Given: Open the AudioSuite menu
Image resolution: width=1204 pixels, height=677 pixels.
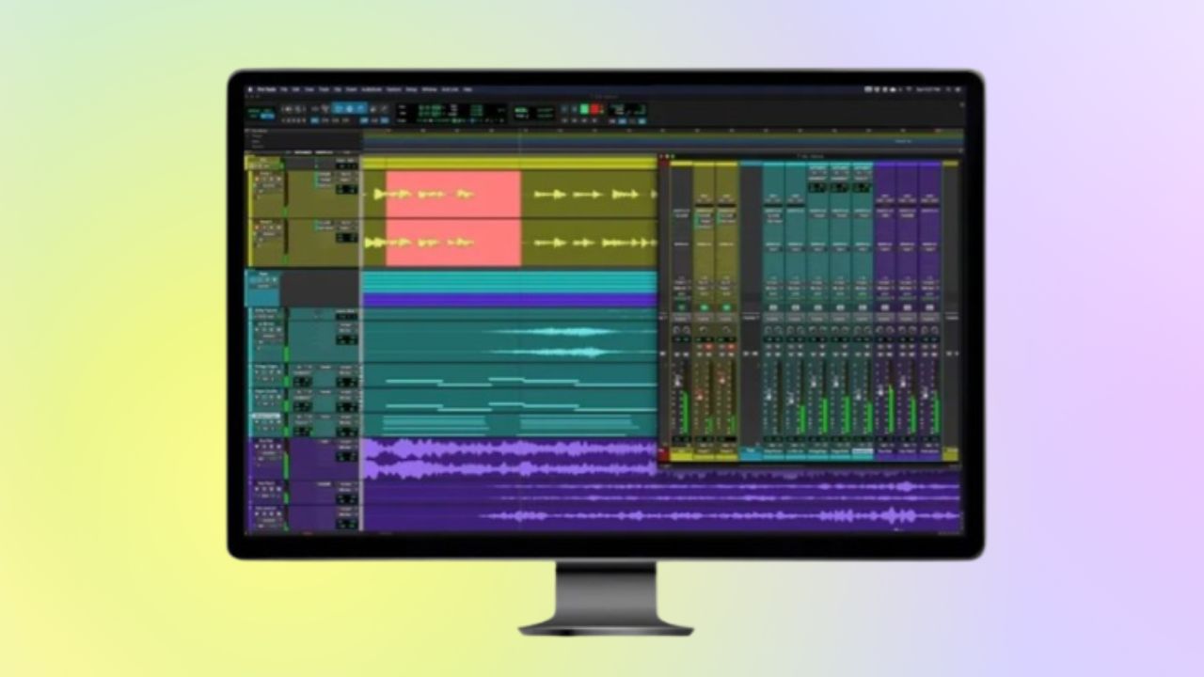Looking at the screenshot, I should [372, 89].
